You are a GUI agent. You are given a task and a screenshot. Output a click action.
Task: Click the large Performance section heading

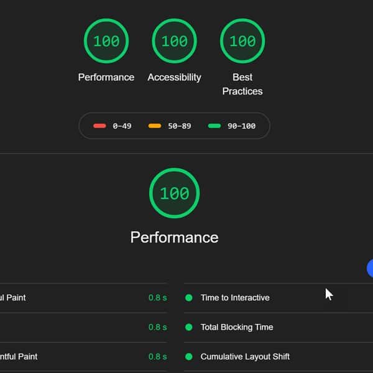click(174, 237)
